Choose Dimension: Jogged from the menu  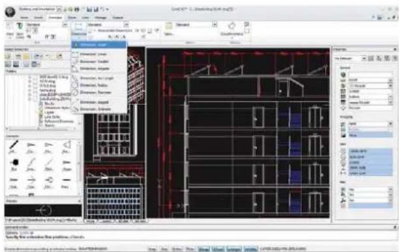pos(99,102)
